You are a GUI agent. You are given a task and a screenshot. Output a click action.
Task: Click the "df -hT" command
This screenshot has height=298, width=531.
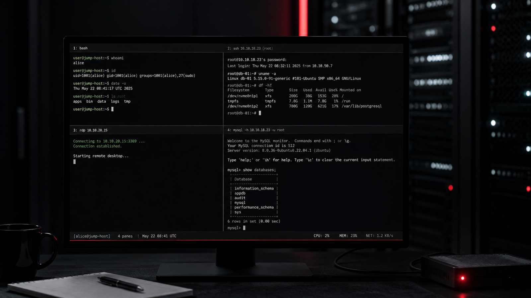coord(265,85)
